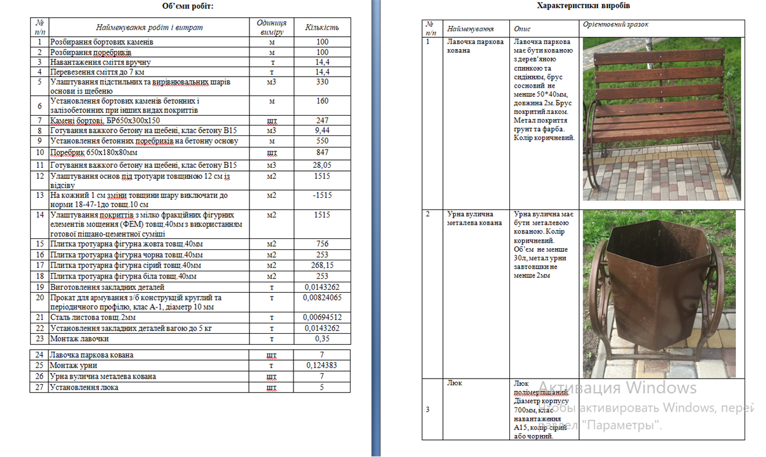Select the header "Найменування робіт і витрат"
Image resolution: width=766 pixels, height=457 pixels.
[149, 28]
